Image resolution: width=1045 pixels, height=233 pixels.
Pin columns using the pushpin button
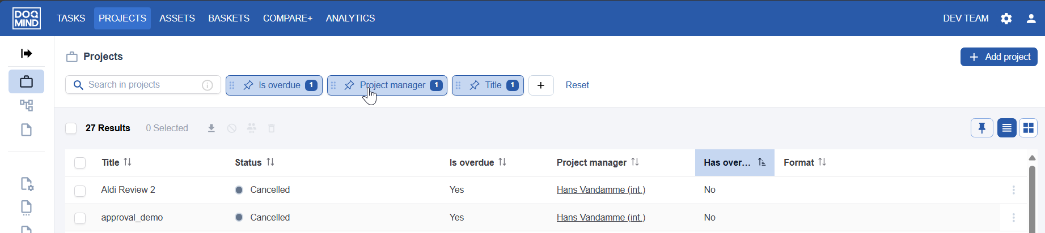(981, 128)
